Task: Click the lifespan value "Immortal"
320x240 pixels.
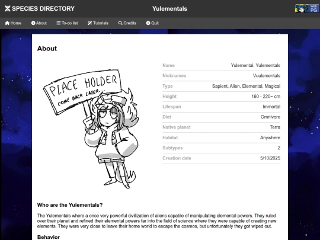Action: (271, 107)
